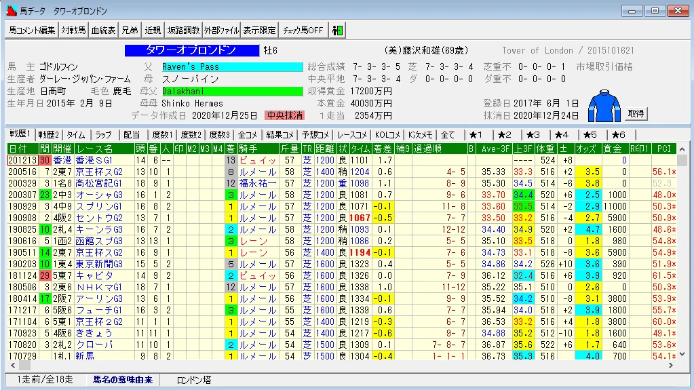The width and height of the screenshot is (694, 390).
Task: Switch to the 度数3 tab
Action: 220,135
